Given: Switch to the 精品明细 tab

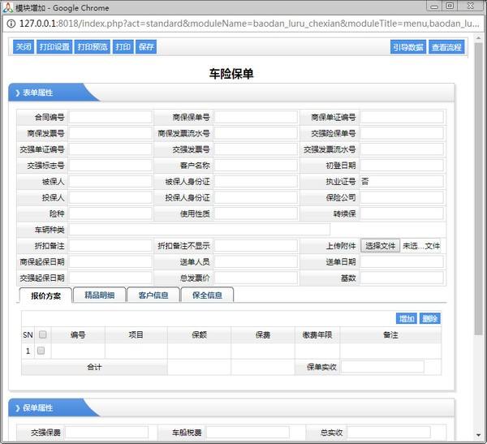Looking at the screenshot, I should pyautogui.click(x=99, y=295).
